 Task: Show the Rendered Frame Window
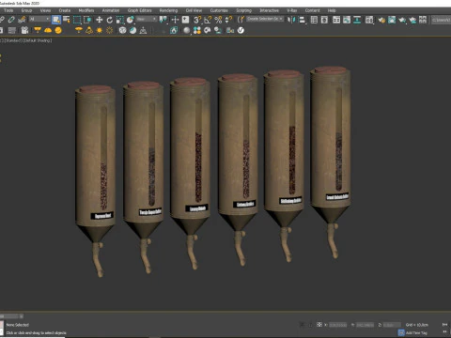coord(392,20)
